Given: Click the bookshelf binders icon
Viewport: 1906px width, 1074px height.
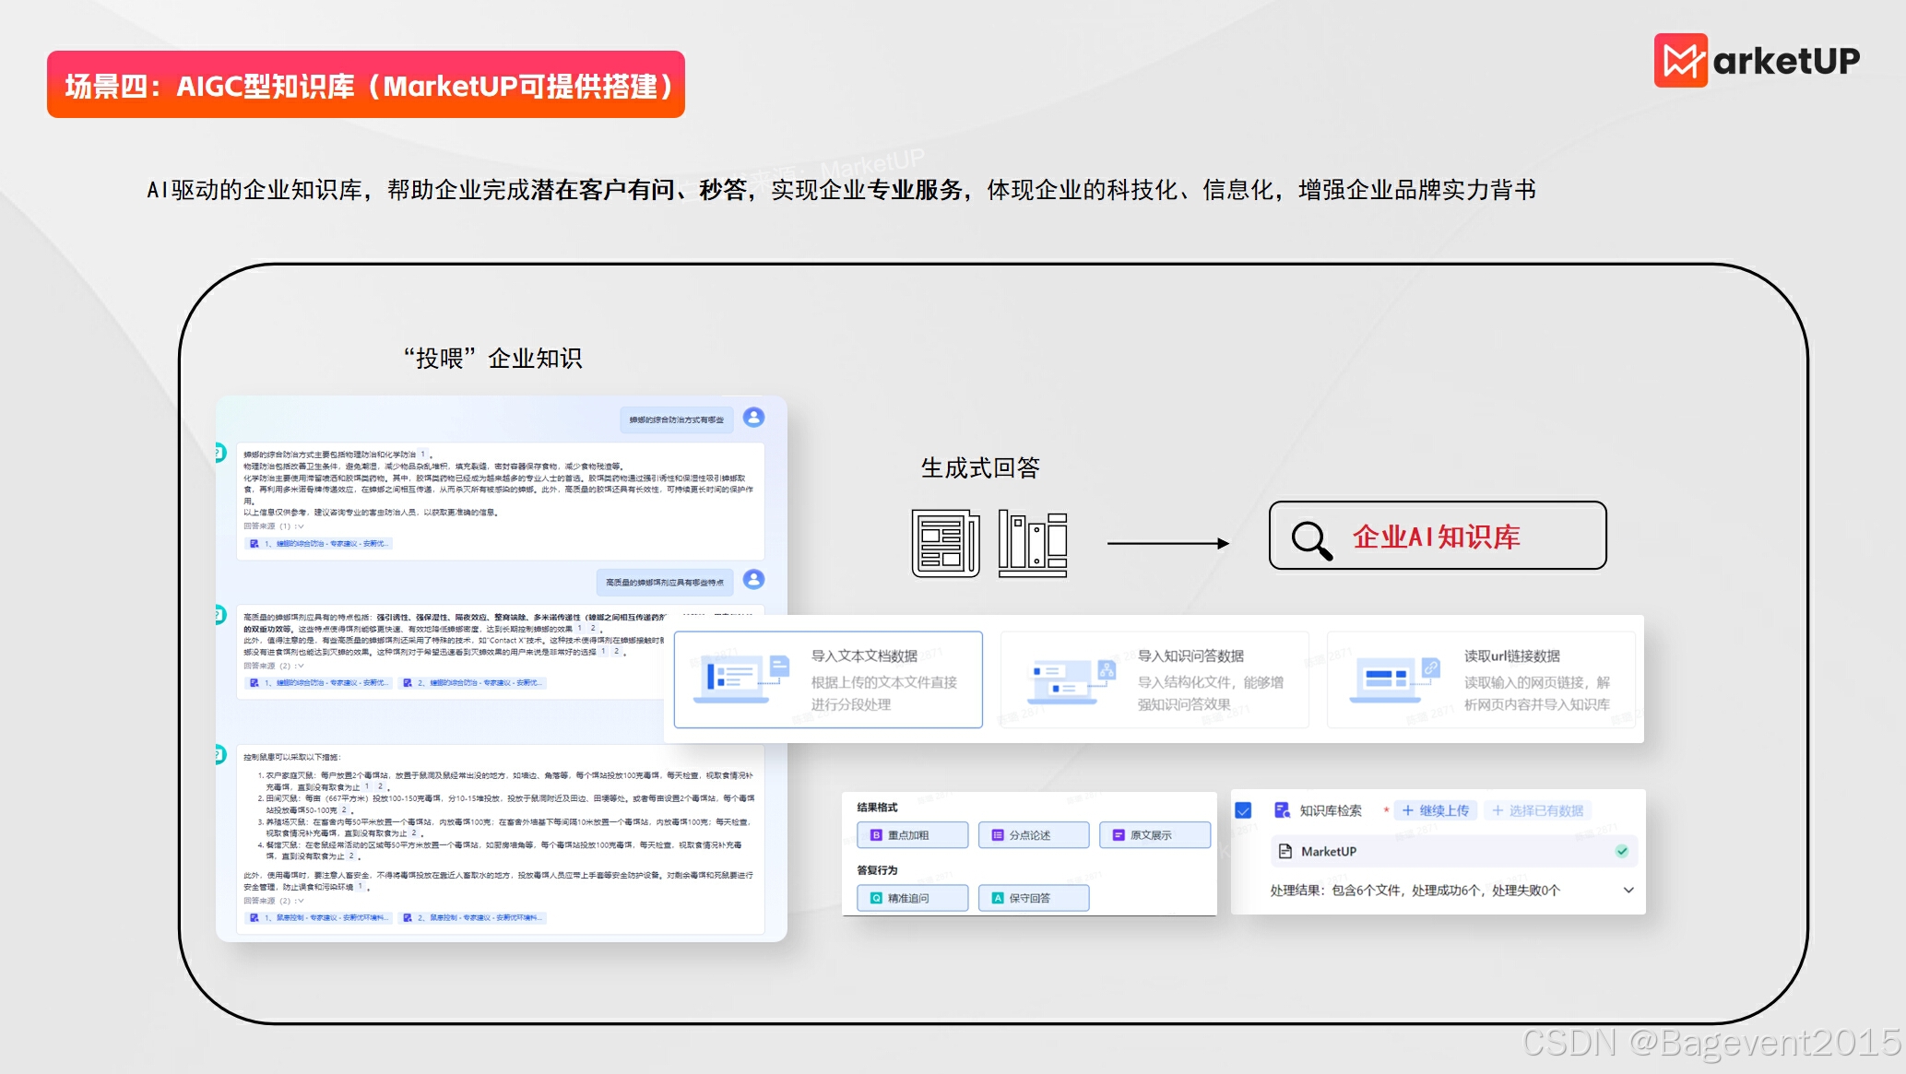Looking at the screenshot, I should click(1033, 544).
